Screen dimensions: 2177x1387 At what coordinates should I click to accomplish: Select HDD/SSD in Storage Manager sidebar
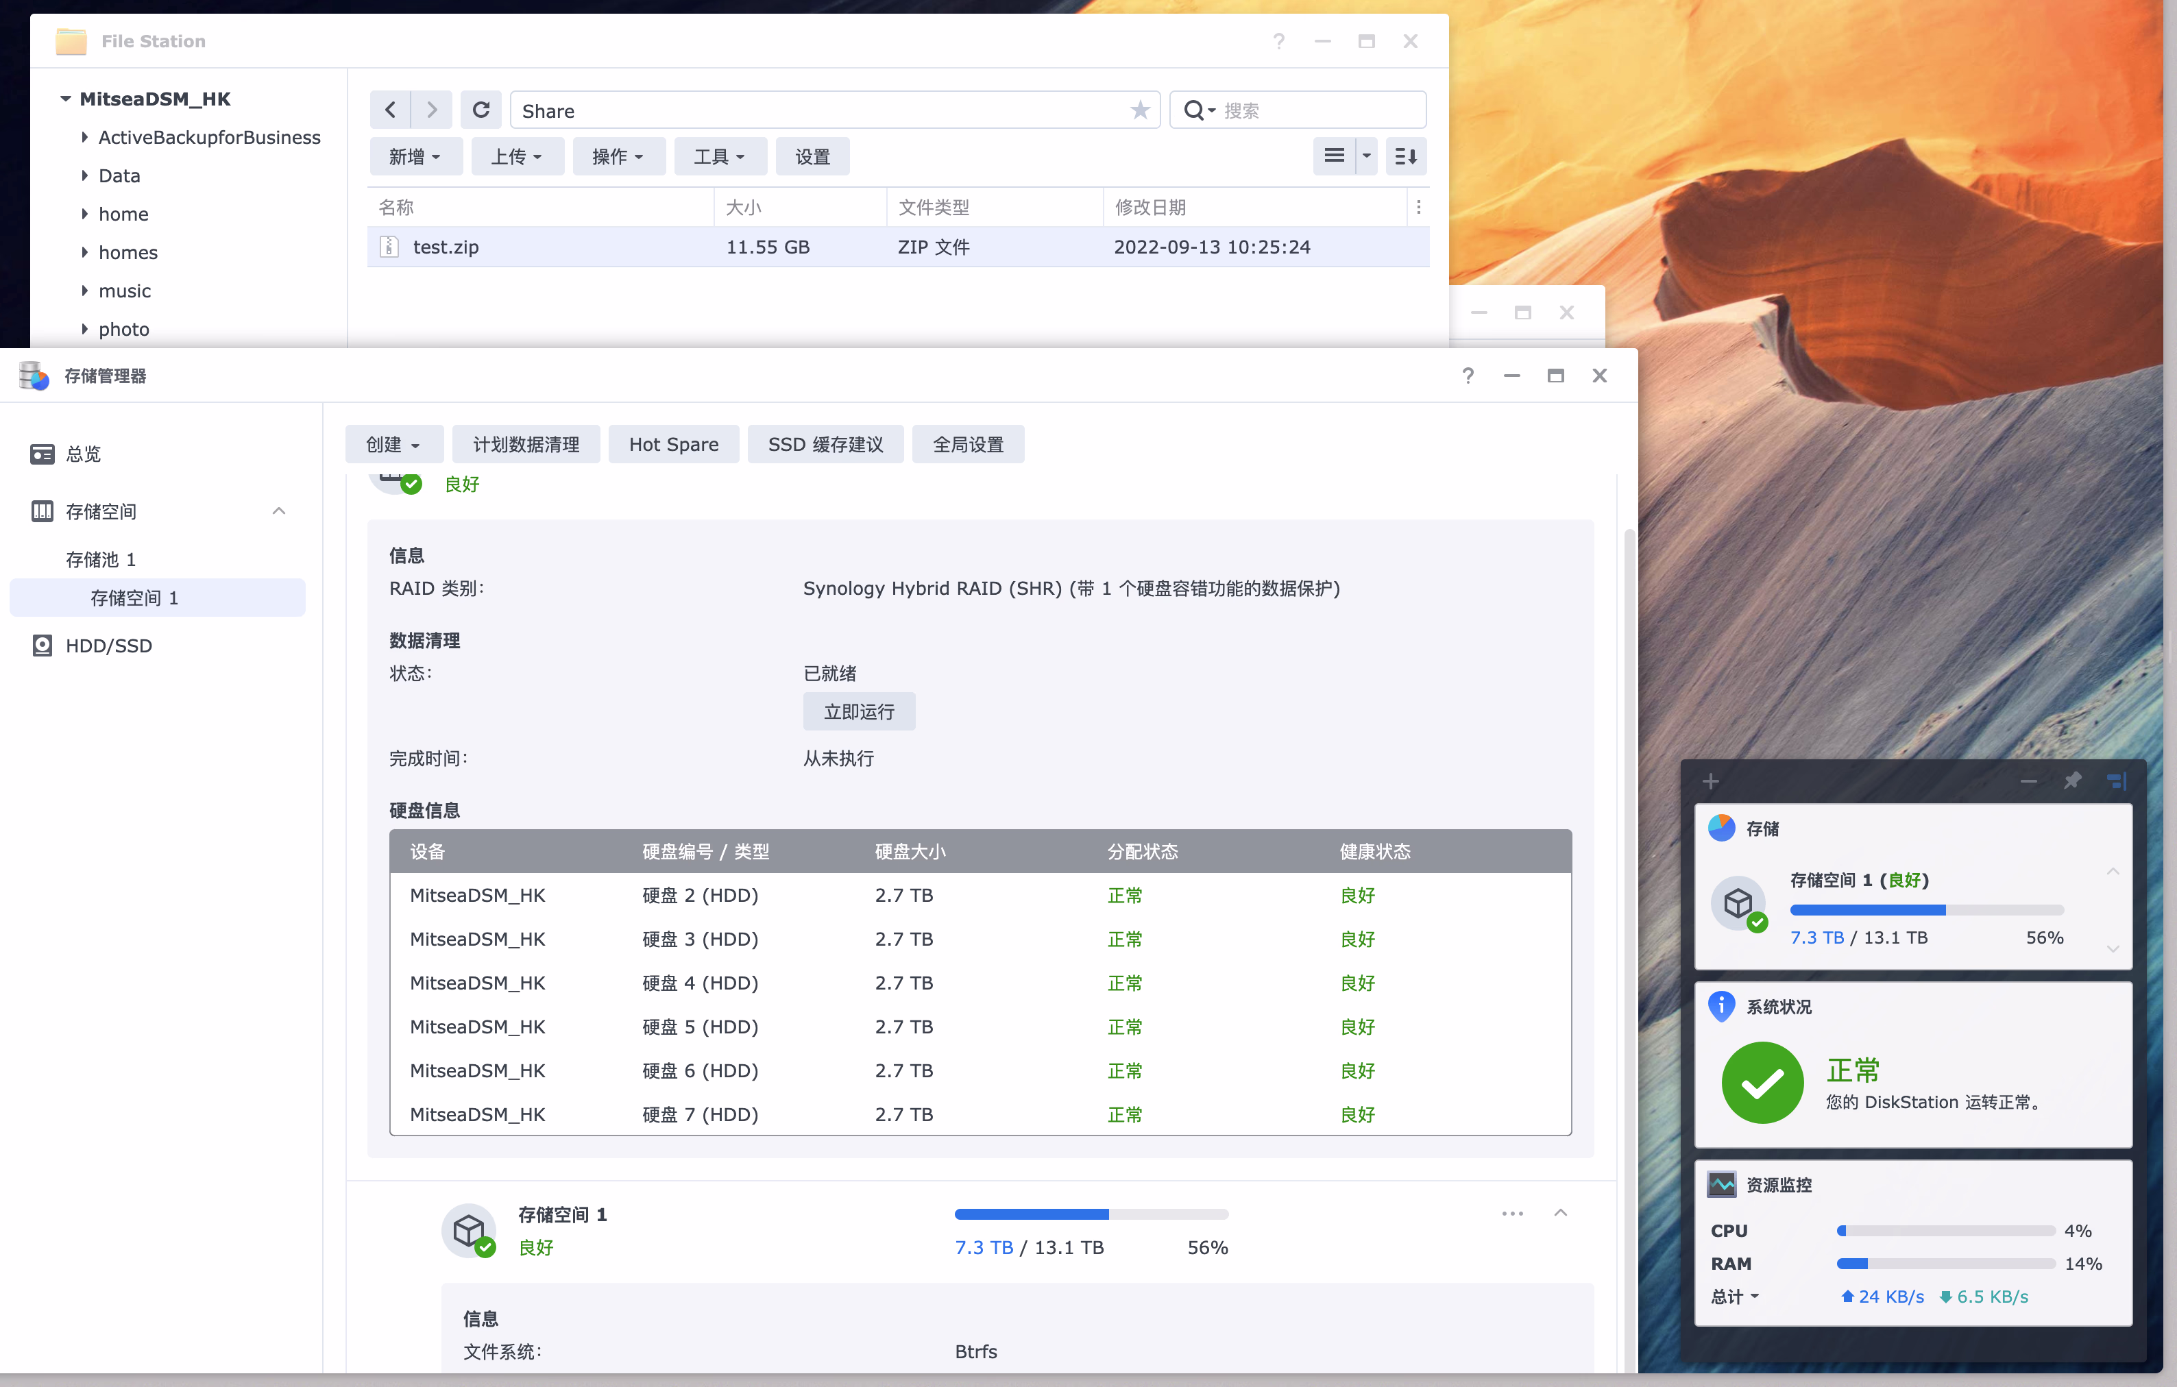pos(108,645)
